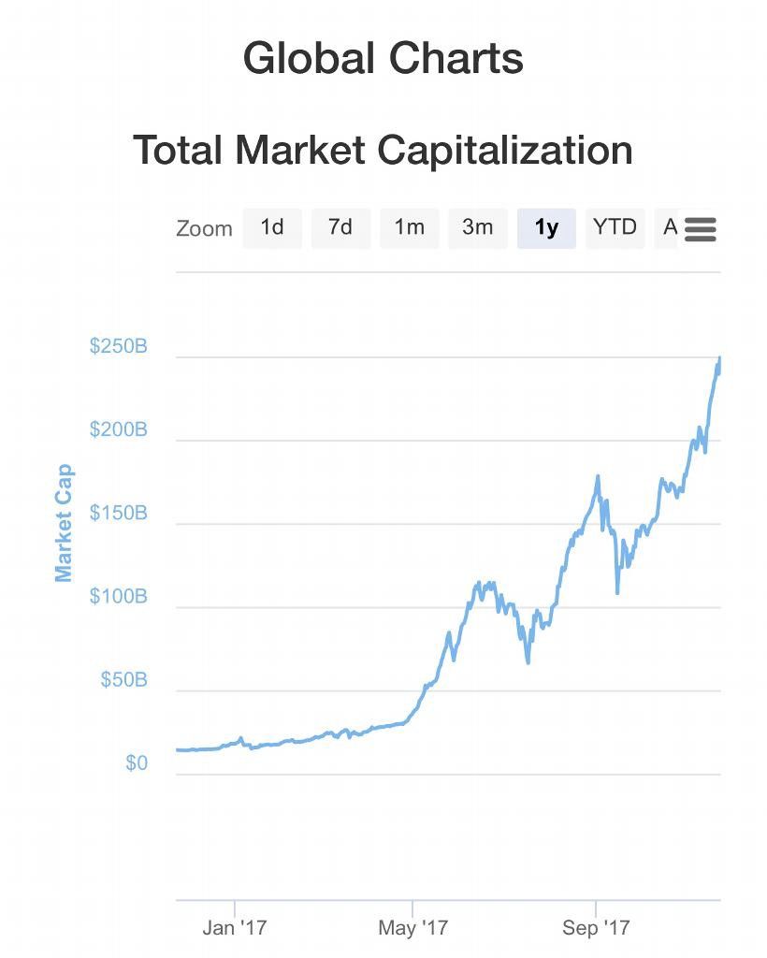Click the active 1y zoom button
This screenshot has width=767, height=958.
point(546,227)
